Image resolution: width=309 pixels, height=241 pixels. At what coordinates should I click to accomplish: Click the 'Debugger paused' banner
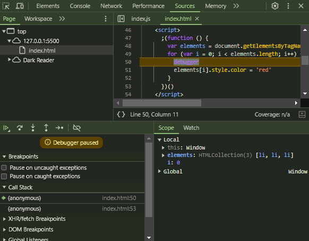pyautogui.click(x=71, y=143)
